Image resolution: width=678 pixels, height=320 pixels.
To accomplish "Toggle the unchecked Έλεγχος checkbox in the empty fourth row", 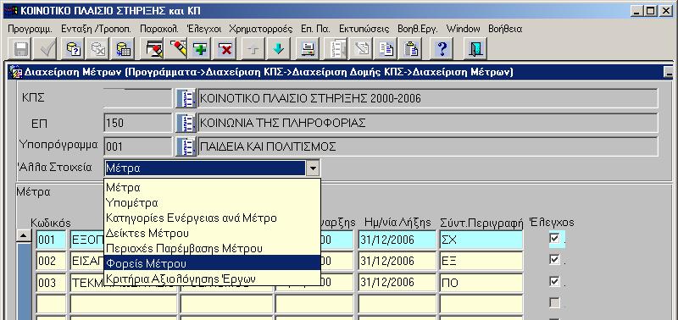I will [x=554, y=303].
